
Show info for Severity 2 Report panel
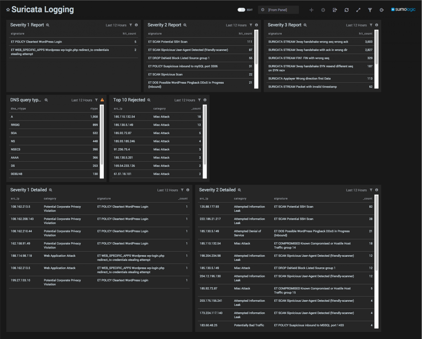[256, 25]
